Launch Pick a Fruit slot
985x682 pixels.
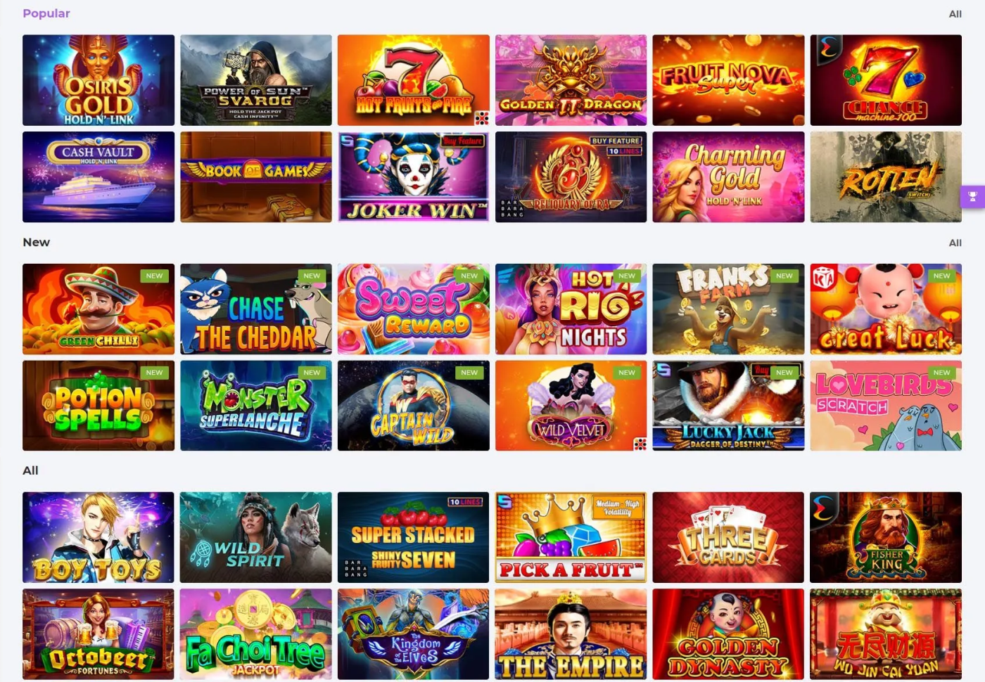click(571, 537)
